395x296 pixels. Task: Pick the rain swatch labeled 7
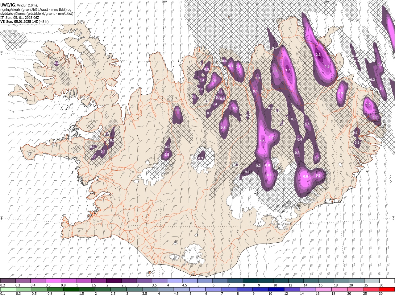click(228, 289)
